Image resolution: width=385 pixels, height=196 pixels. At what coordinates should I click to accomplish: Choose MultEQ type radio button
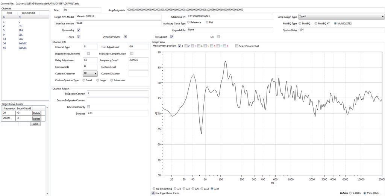(x=300, y=24)
